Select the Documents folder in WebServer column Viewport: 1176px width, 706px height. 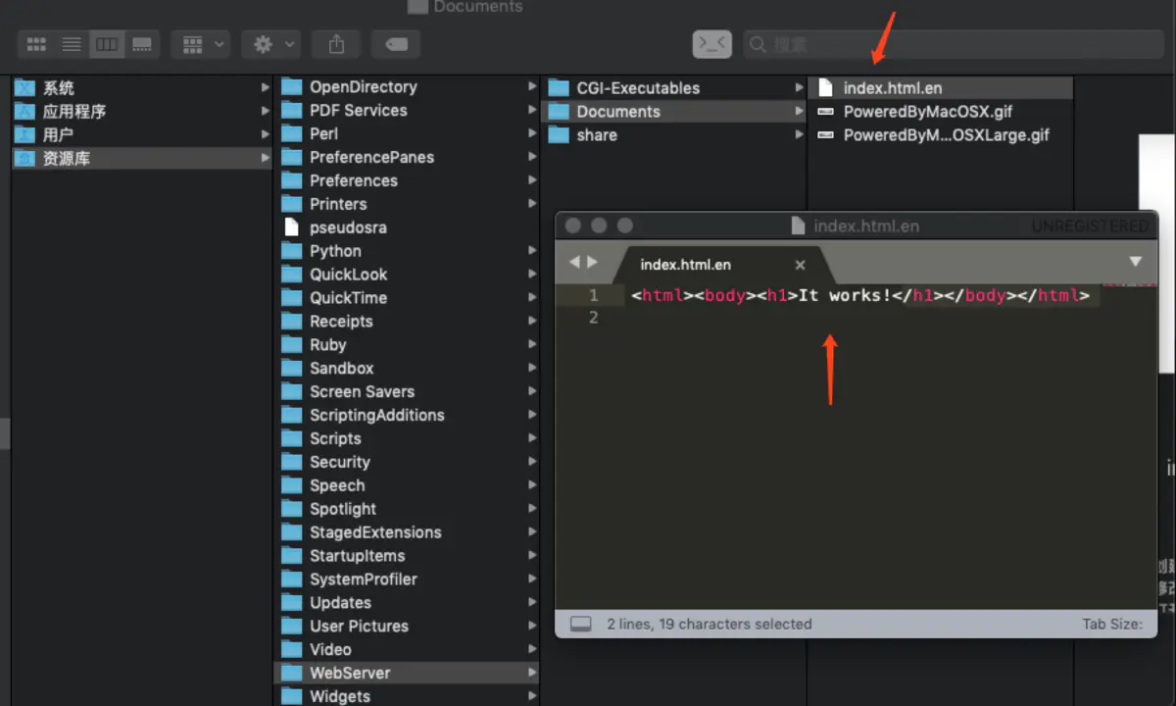[674, 112]
